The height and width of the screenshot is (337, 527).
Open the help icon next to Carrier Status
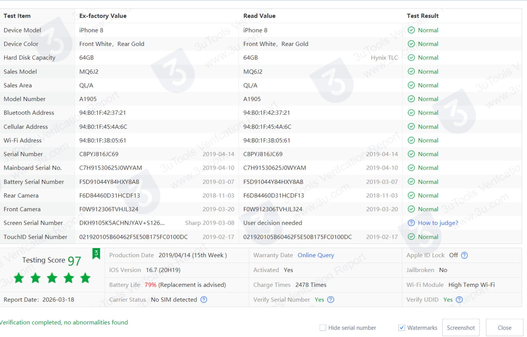click(x=204, y=300)
